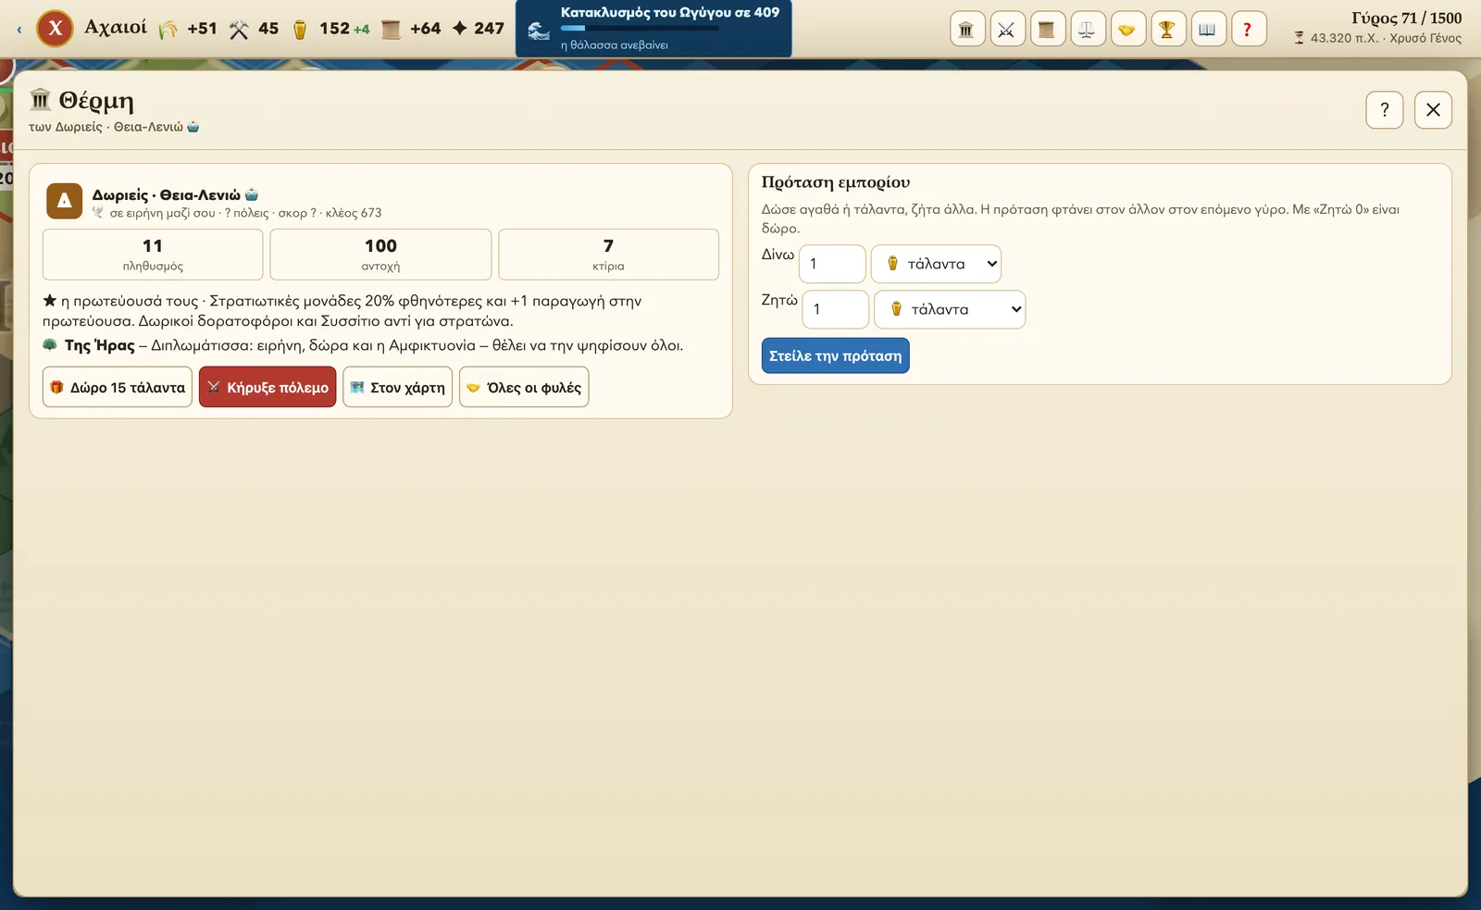The width and height of the screenshot is (1481, 910).
Task: Click the "Ζητώ" amount input field
Action: (x=835, y=309)
